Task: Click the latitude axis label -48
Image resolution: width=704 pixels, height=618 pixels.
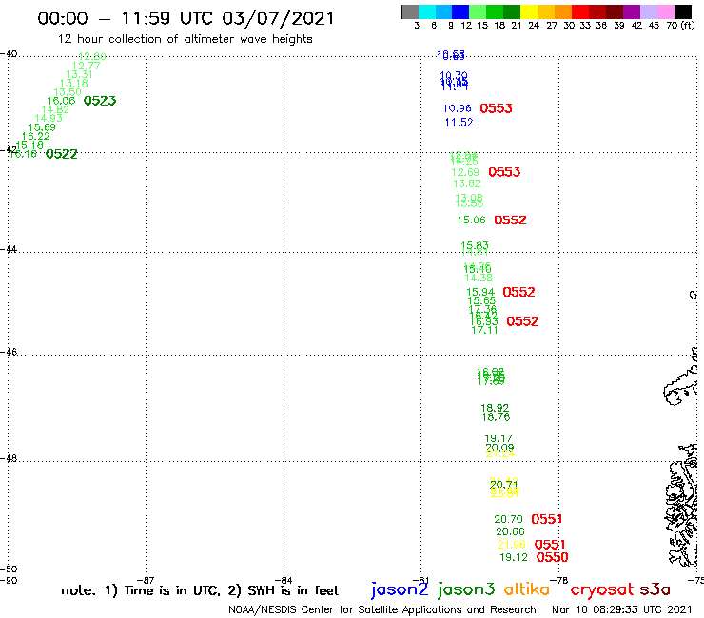Action: click(x=9, y=458)
